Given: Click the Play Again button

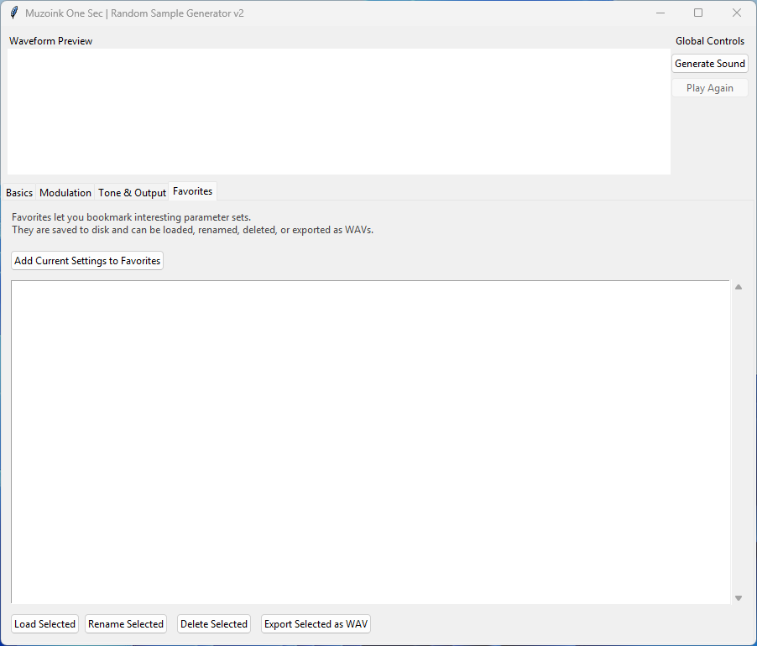Looking at the screenshot, I should [x=709, y=88].
